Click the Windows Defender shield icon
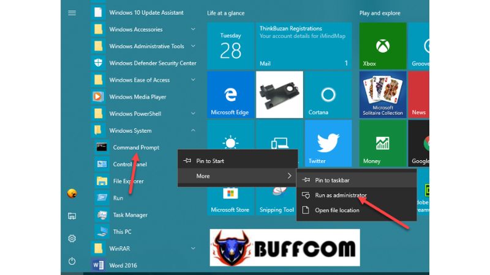490x275 pixels. pyautogui.click(x=98, y=63)
